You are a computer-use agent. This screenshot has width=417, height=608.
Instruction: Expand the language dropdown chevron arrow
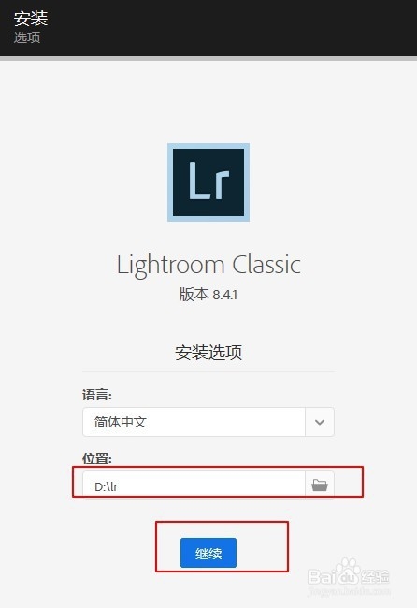[320, 422]
